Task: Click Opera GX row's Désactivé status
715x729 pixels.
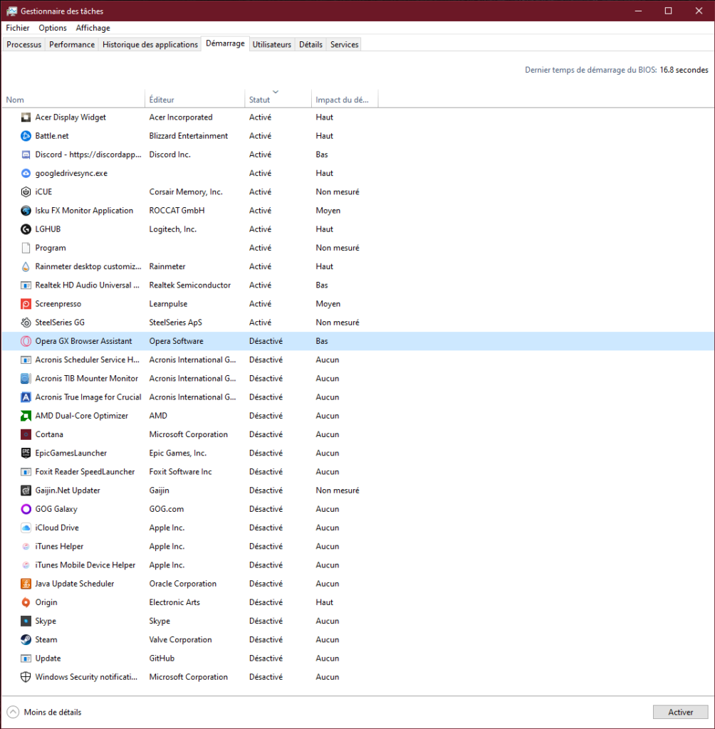Action: 266,341
